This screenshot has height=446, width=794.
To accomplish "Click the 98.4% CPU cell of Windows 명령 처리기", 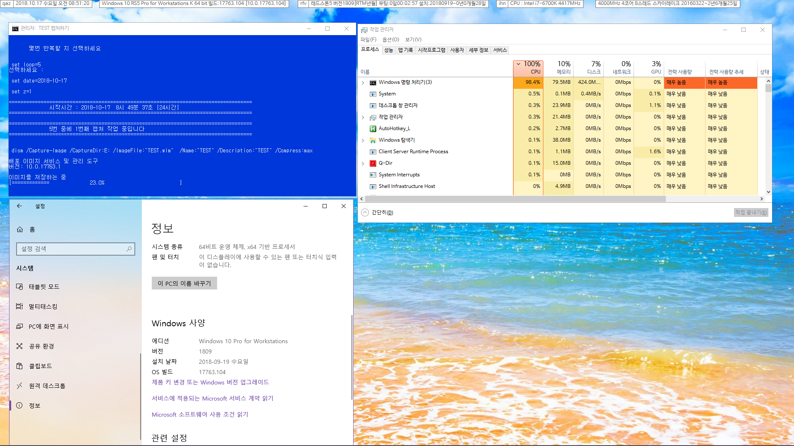I will coord(528,83).
